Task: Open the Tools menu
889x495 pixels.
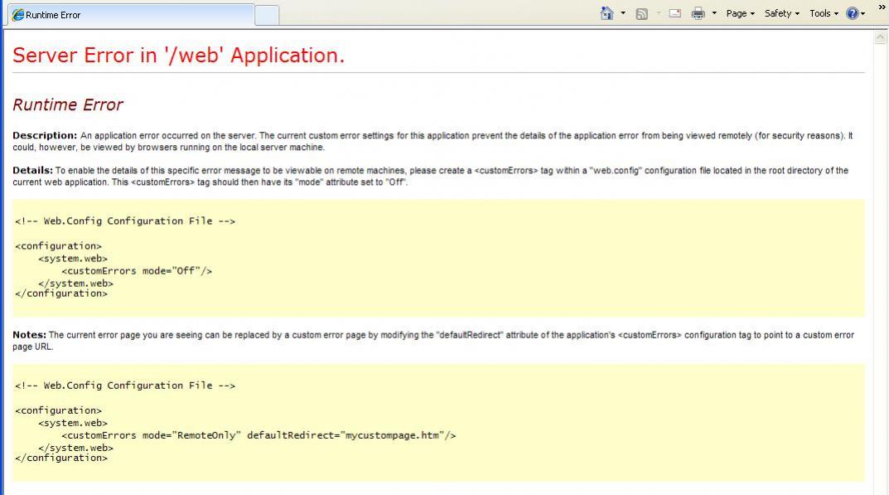Action: pyautogui.click(x=824, y=13)
